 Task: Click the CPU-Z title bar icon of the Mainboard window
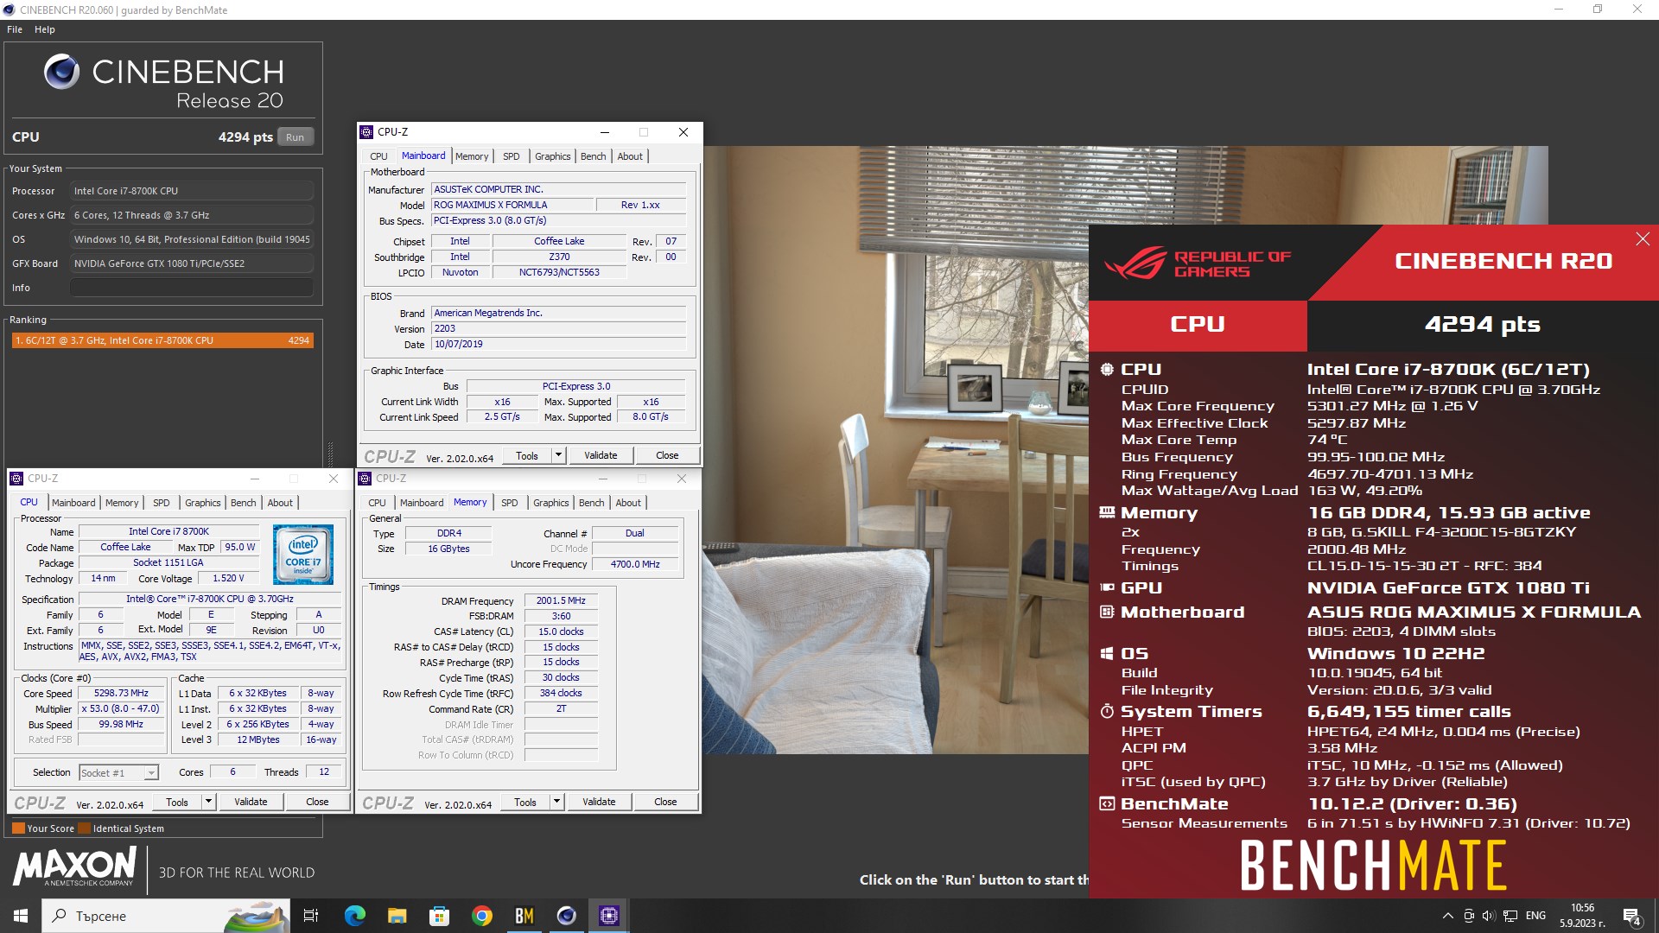(366, 132)
